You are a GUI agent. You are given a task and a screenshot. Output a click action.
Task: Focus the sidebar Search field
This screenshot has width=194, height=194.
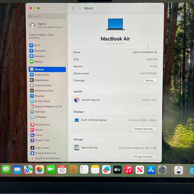47,16
